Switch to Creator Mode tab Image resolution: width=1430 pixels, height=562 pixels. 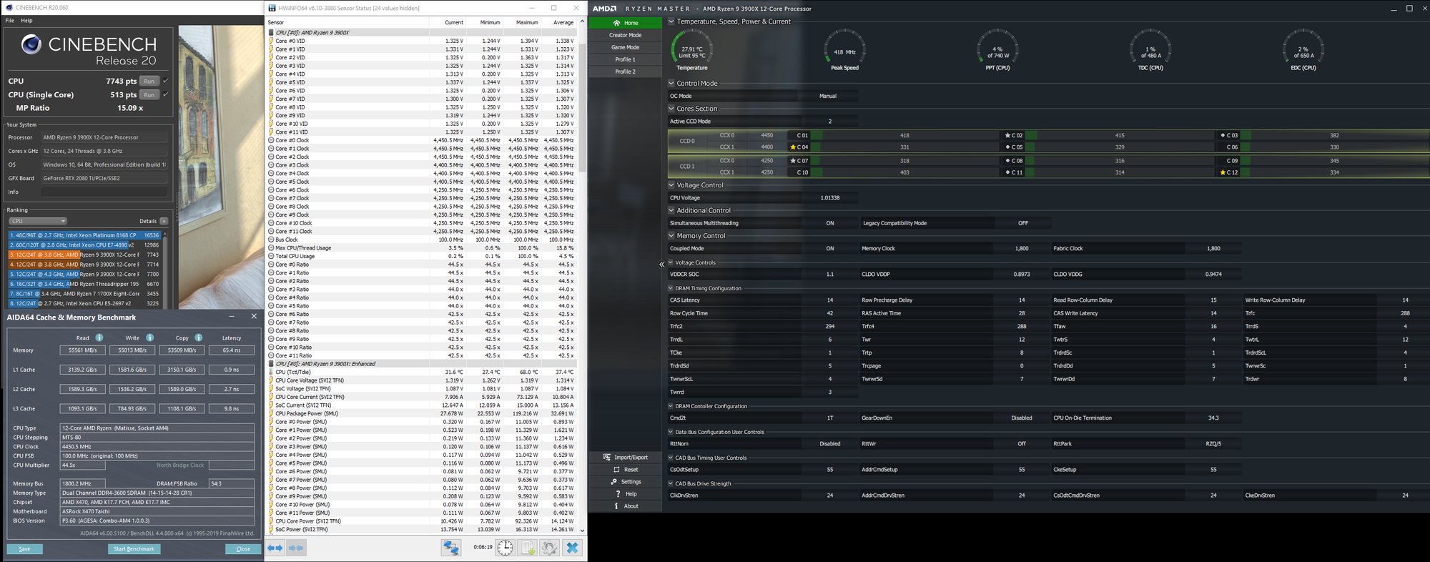625,35
